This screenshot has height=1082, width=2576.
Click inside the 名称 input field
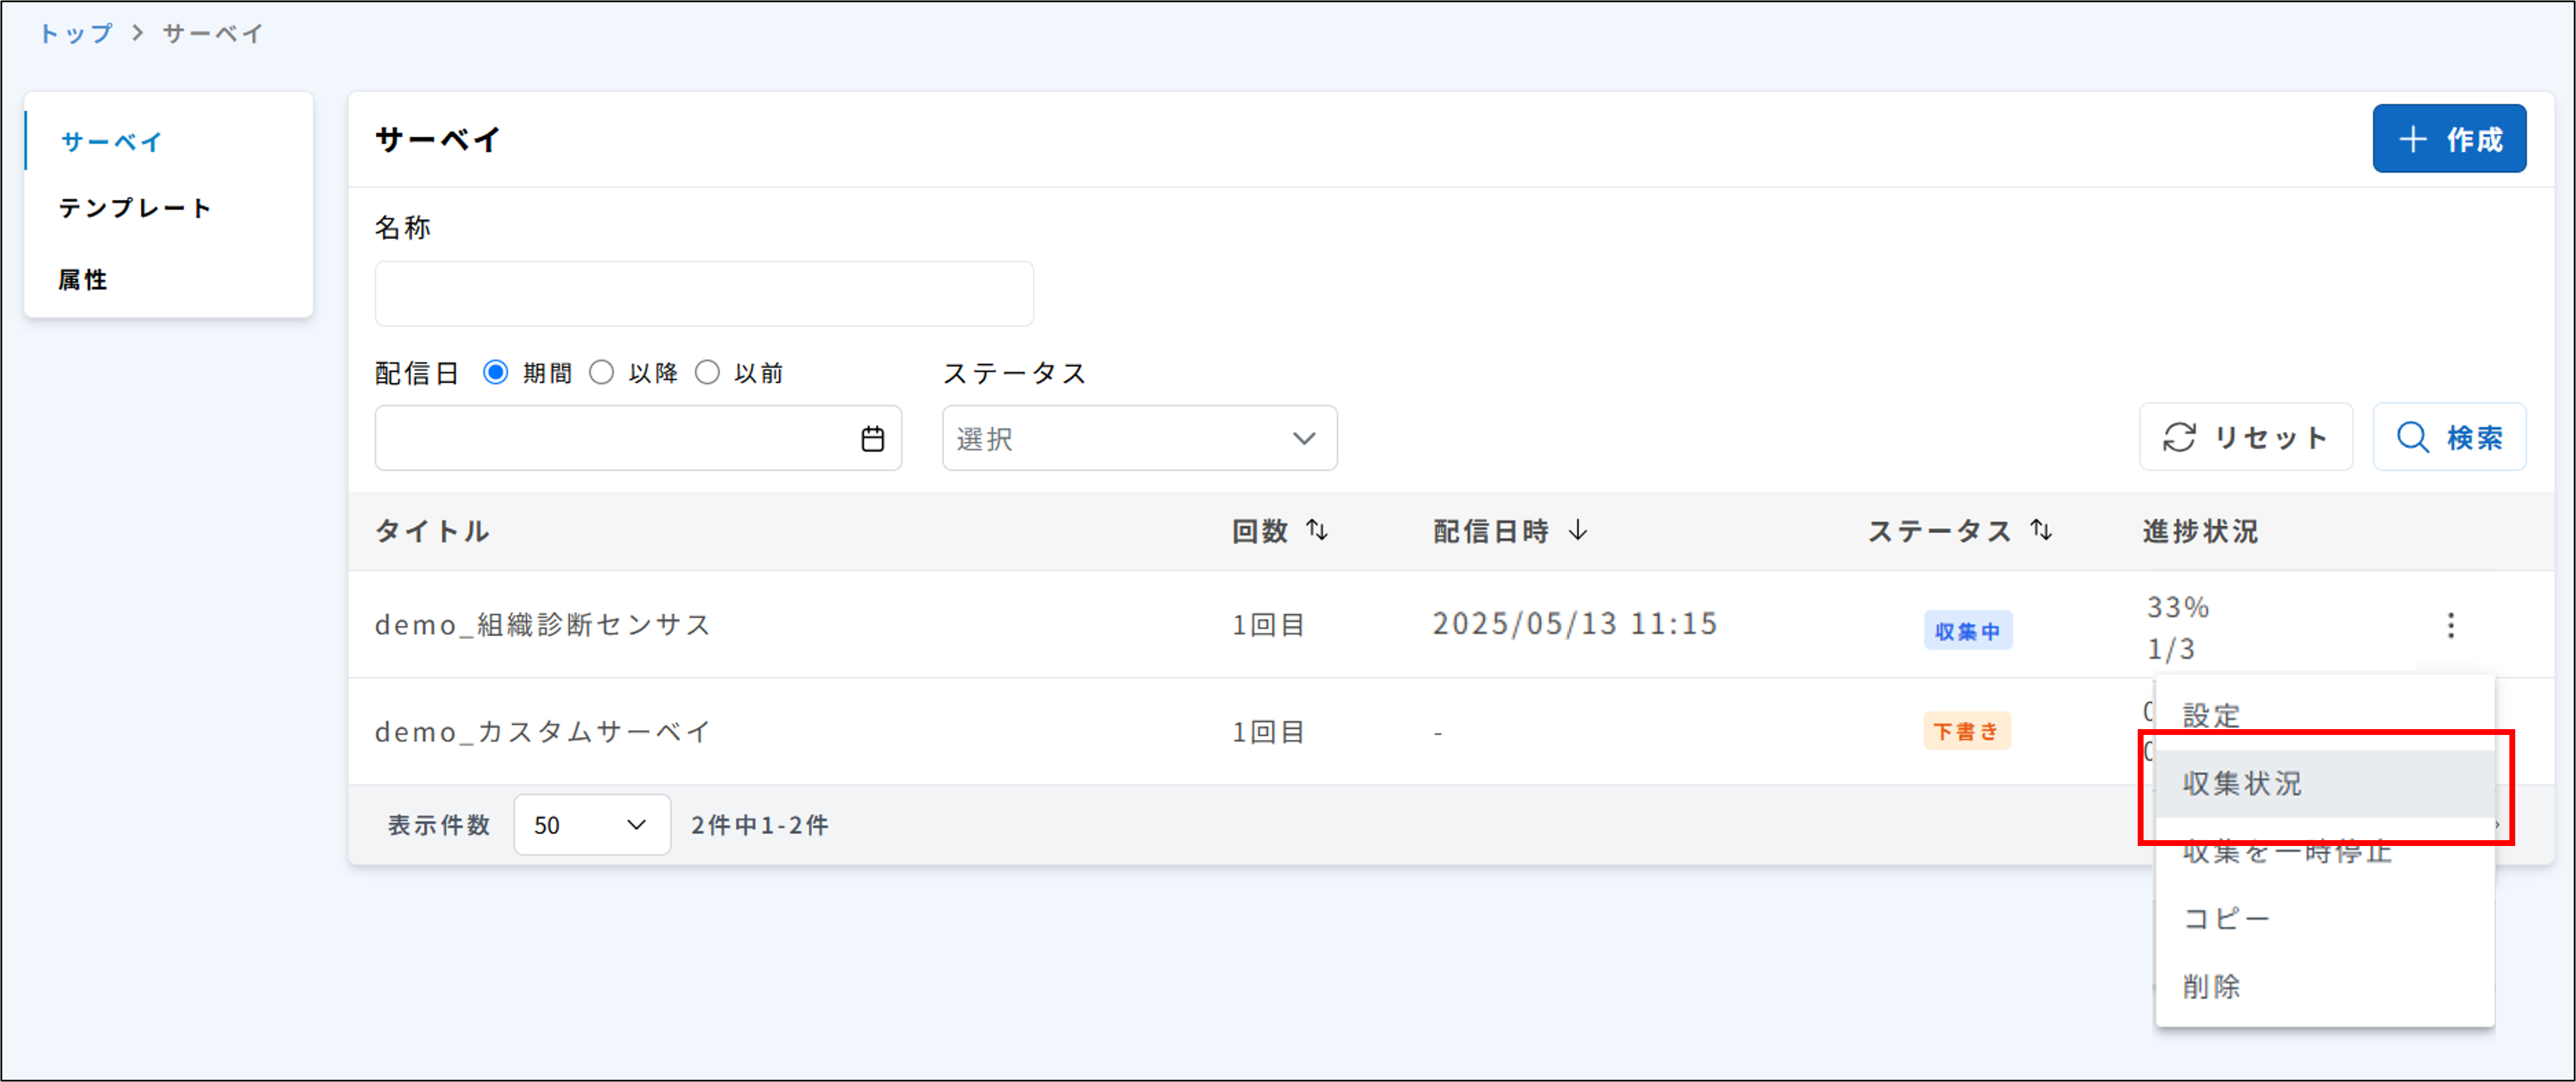(x=703, y=293)
